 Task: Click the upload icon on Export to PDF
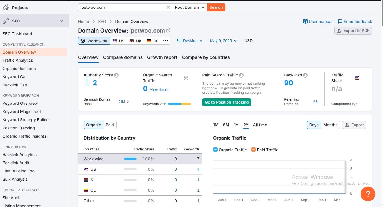coord(339,31)
